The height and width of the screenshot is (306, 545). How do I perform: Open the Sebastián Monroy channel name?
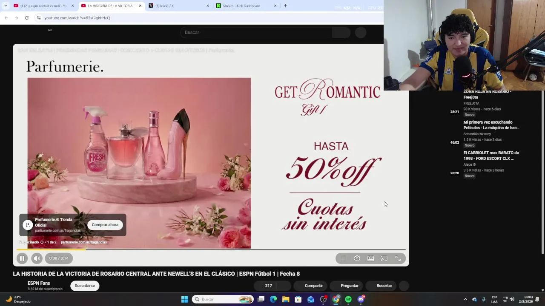click(x=477, y=134)
